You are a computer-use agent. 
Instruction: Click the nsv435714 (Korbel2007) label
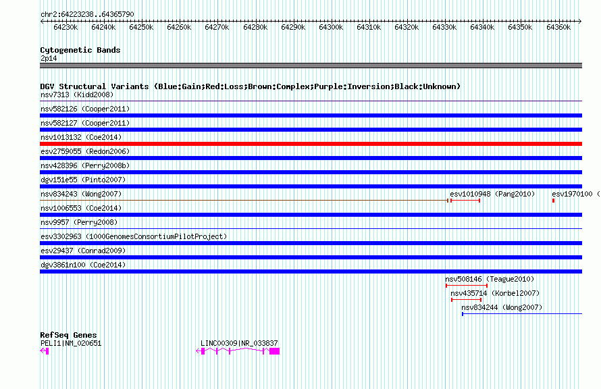pyautogui.click(x=495, y=293)
